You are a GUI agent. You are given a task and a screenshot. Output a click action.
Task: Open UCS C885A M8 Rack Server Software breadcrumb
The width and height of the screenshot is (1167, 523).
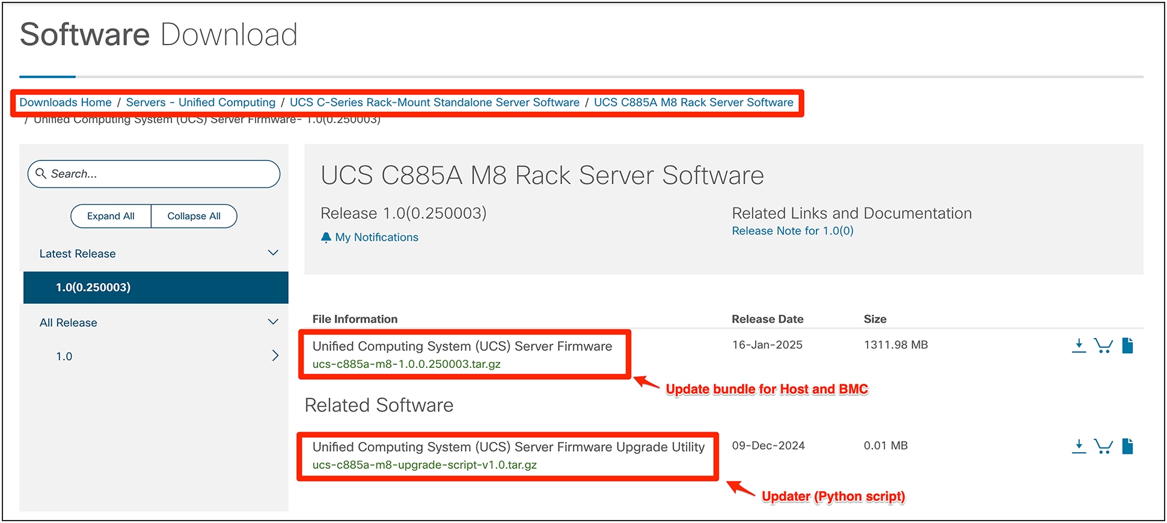pos(694,103)
